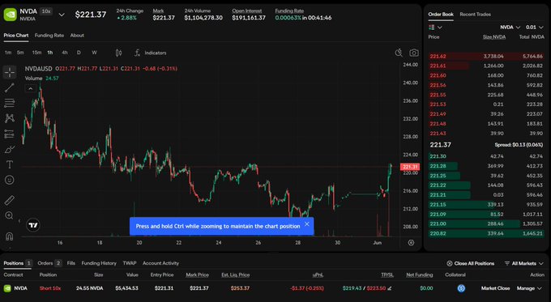
Task: Click bid price 221.30 in order book
Action: click(438, 156)
